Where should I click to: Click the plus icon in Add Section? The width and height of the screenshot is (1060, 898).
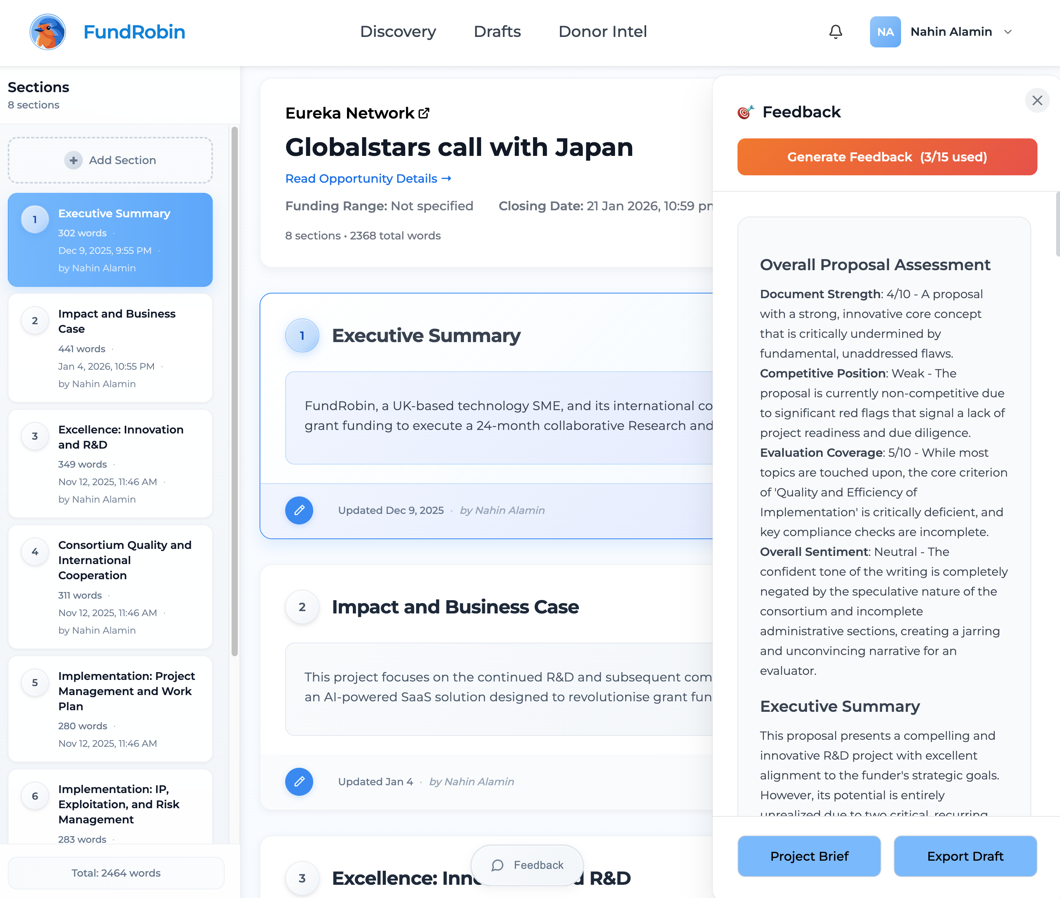pos(73,160)
